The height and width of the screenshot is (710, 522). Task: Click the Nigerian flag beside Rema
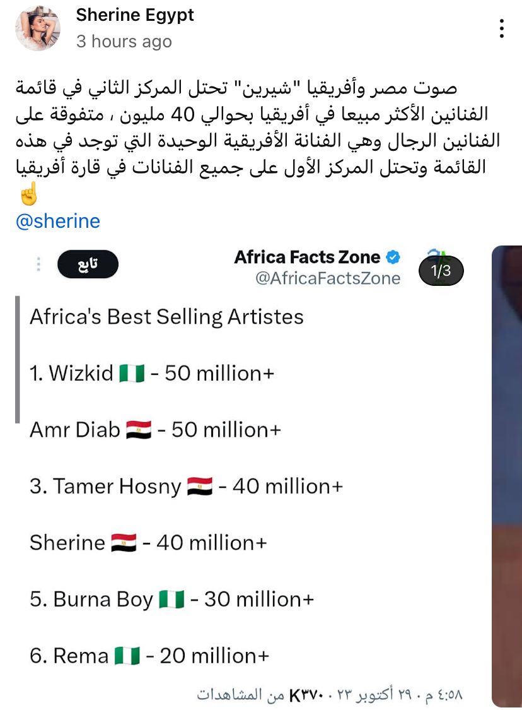point(127,656)
